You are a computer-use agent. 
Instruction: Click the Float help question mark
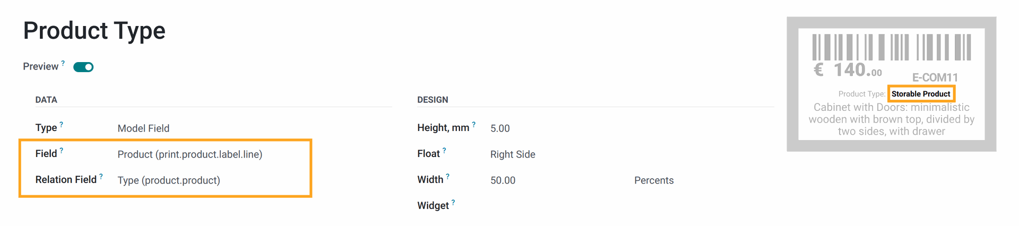pyautogui.click(x=444, y=151)
